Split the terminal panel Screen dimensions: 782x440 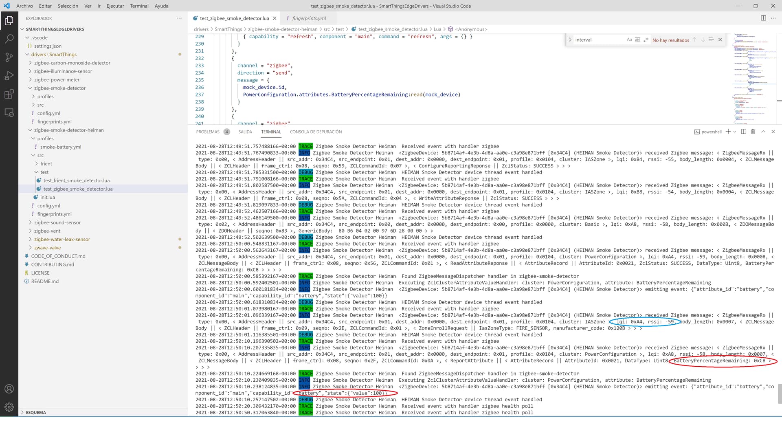click(x=744, y=132)
